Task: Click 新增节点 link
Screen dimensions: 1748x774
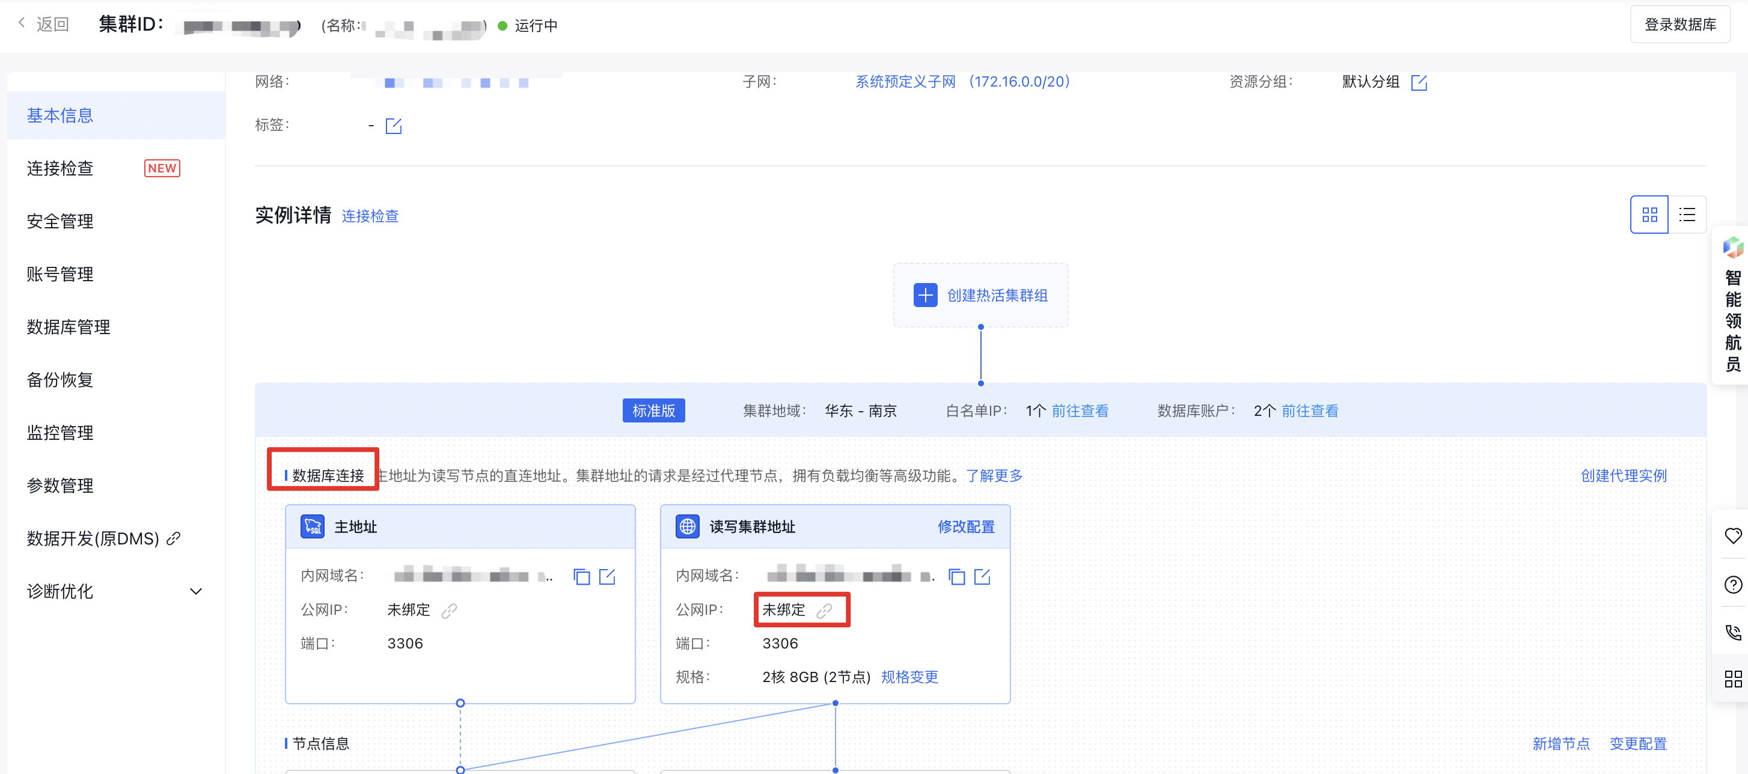Action: 1560,743
